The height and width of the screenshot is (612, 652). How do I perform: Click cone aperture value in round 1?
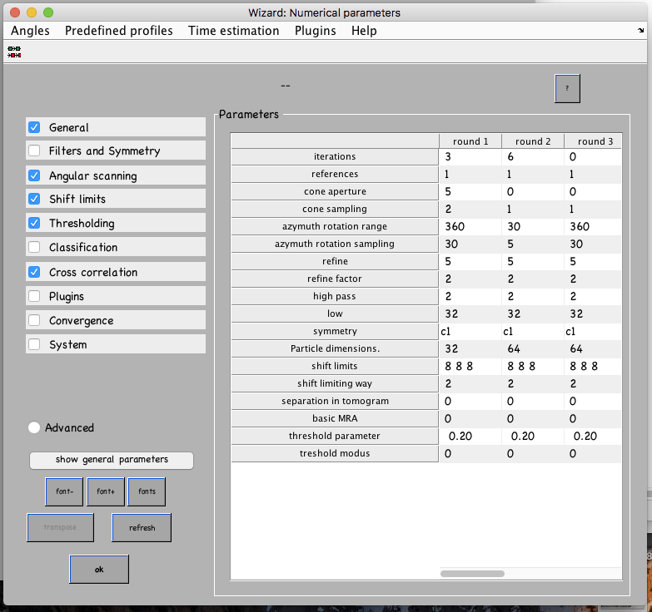(470, 191)
